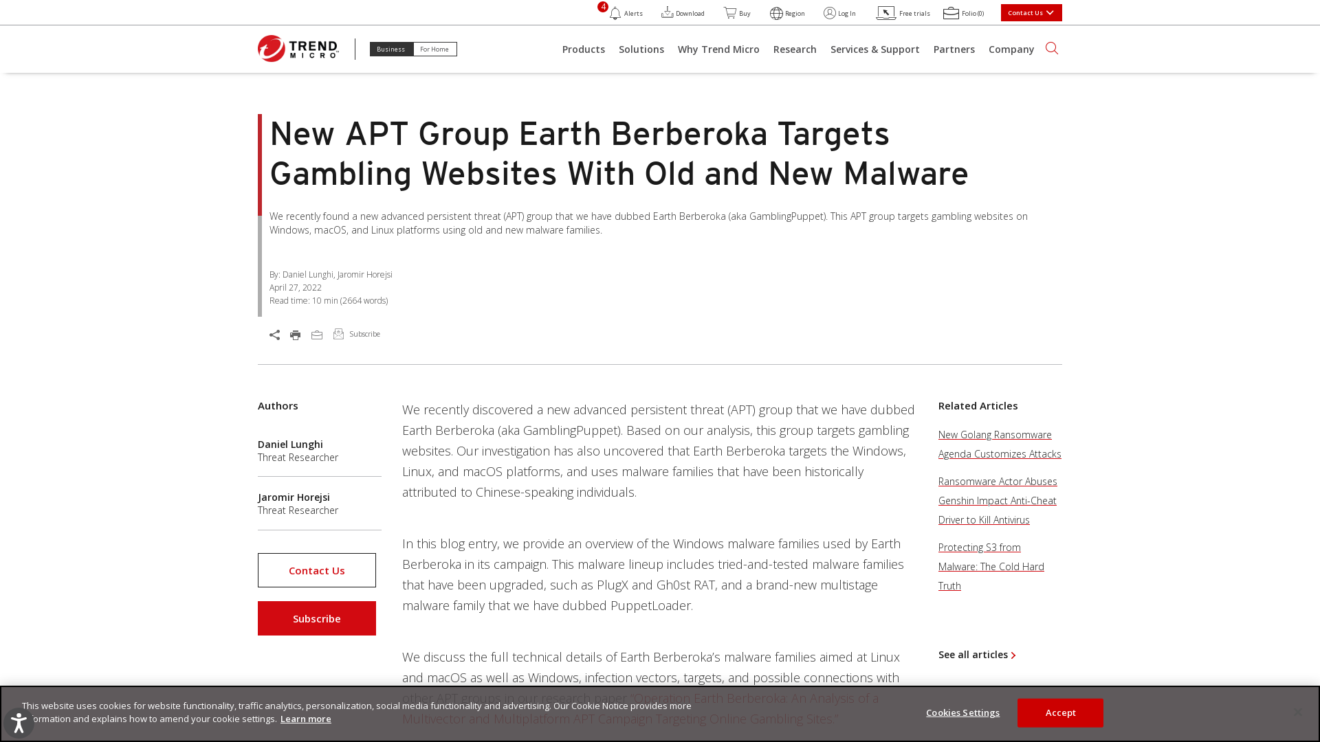Click the Subscribe text beside article icons
This screenshot has height=742, width=1320.
point(364,334)
